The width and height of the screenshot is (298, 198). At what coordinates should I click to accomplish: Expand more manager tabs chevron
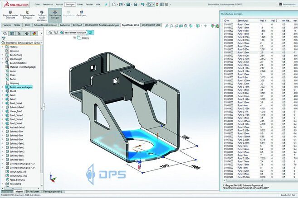pyautogui.click(x=41, y=33)
